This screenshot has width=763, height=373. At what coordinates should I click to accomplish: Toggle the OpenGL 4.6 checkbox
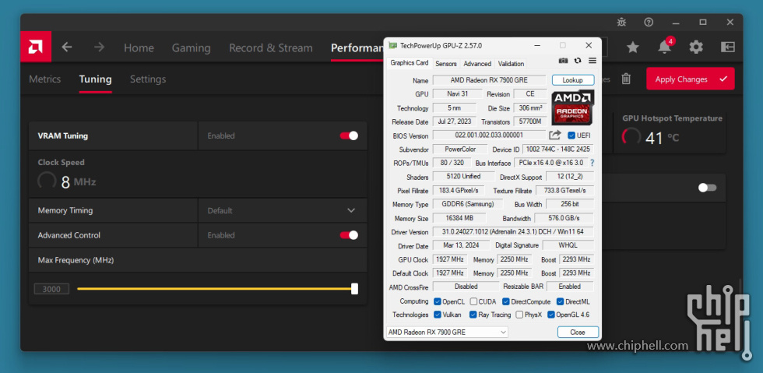(551, 315)
